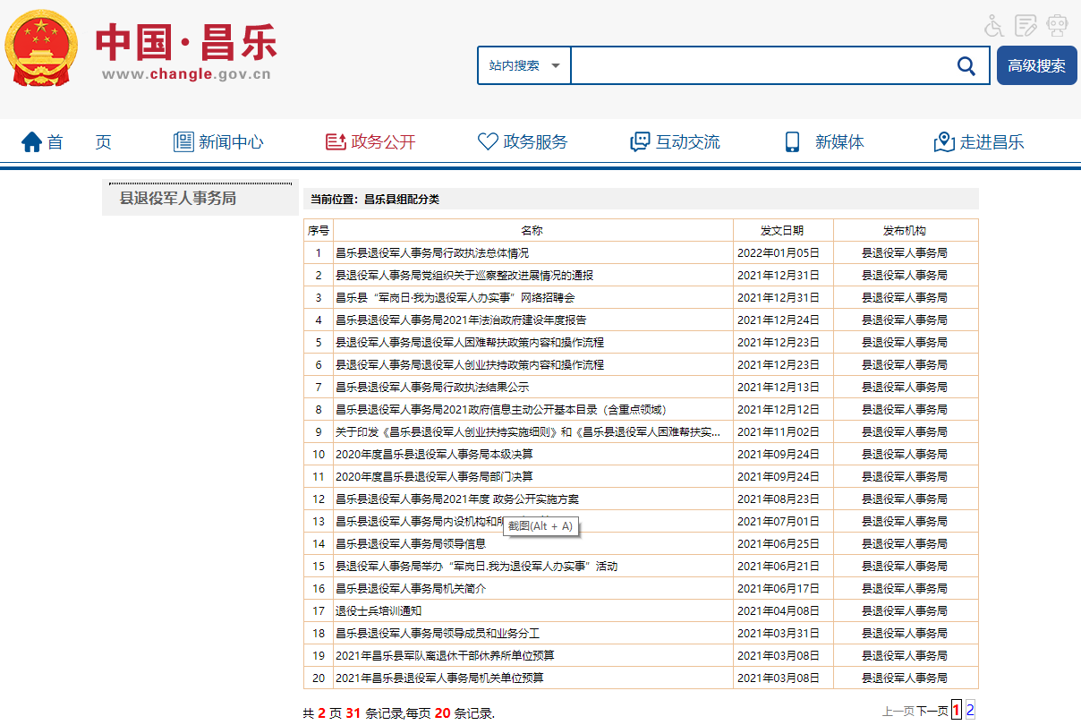Click the 新闻中心 newspaper icon
Screen dimensions: 1081x725
(x=183, y=141)
